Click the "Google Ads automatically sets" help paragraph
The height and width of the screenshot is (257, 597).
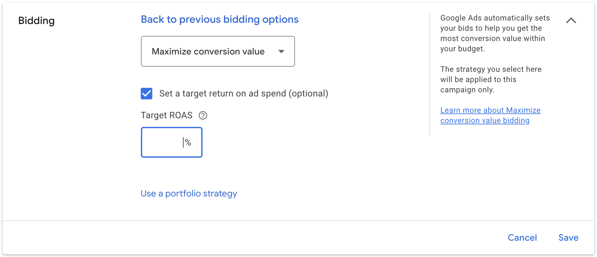click(495, 33)
